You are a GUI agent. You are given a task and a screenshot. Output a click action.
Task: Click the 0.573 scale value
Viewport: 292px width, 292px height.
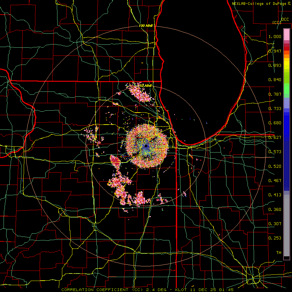click(x=275, y=152)
